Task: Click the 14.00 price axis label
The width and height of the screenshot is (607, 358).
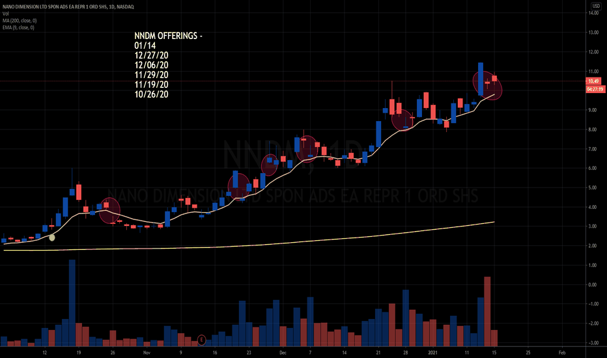Action: (x=593, y=13)
